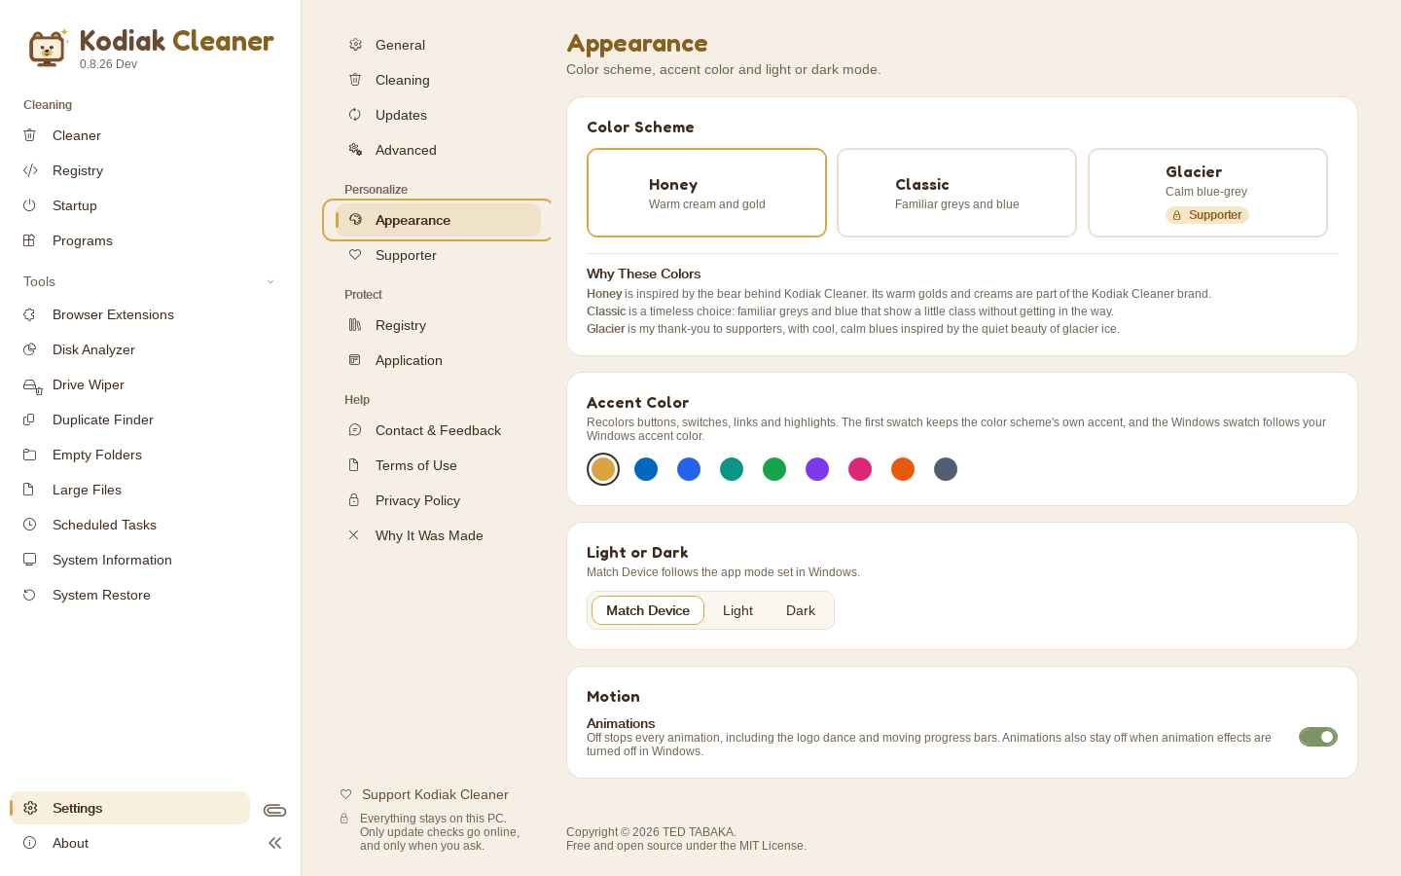Open General settings page
1401x876 pixels.
point(437,45)
